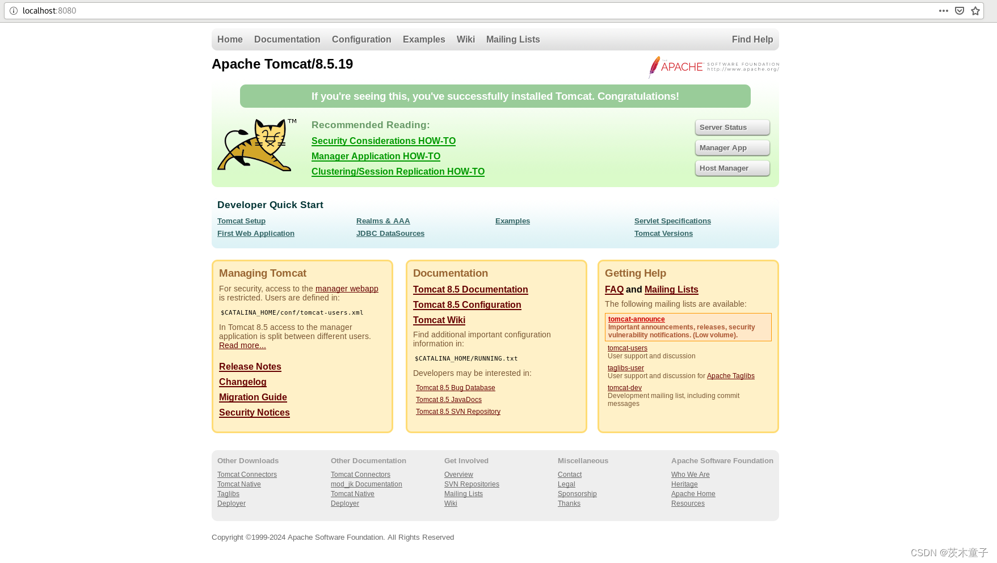
Task: Open mod_jk Documentation link
Action: 367,484
